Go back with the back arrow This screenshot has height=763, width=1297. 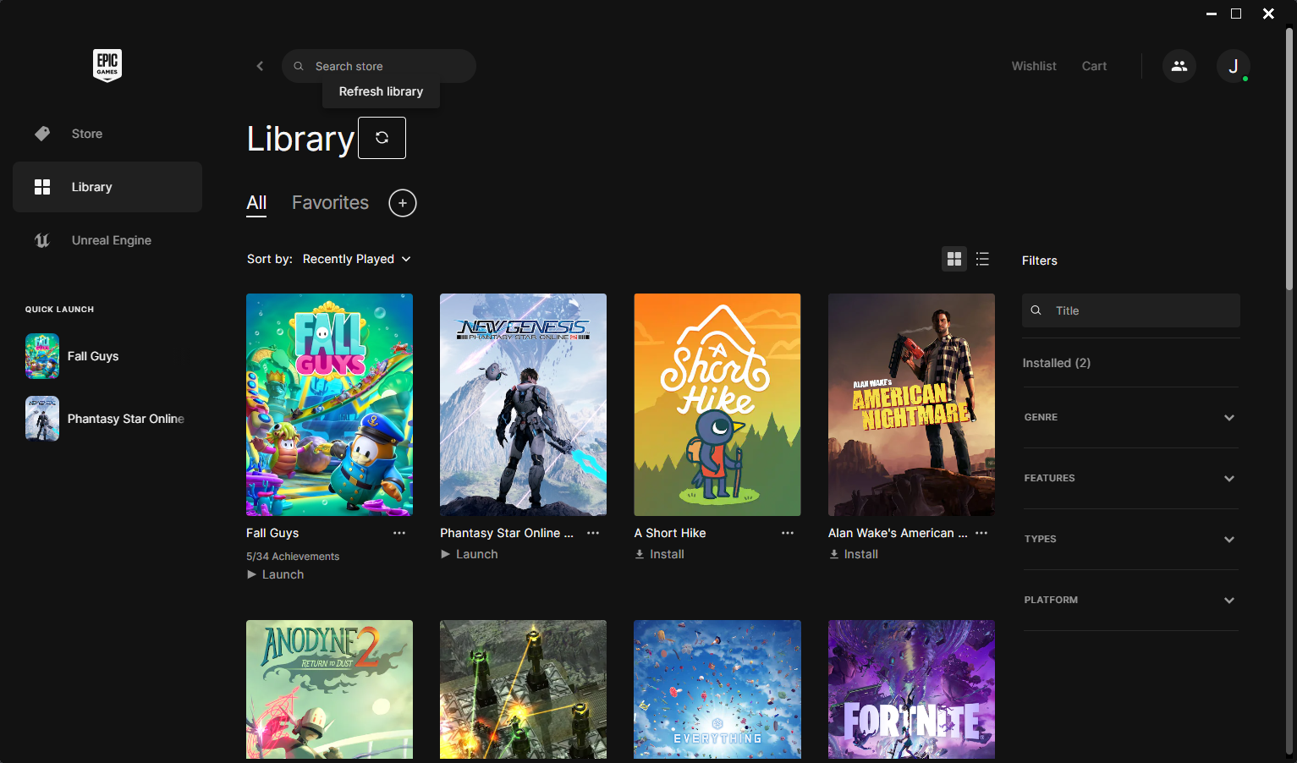coord(260,66)
